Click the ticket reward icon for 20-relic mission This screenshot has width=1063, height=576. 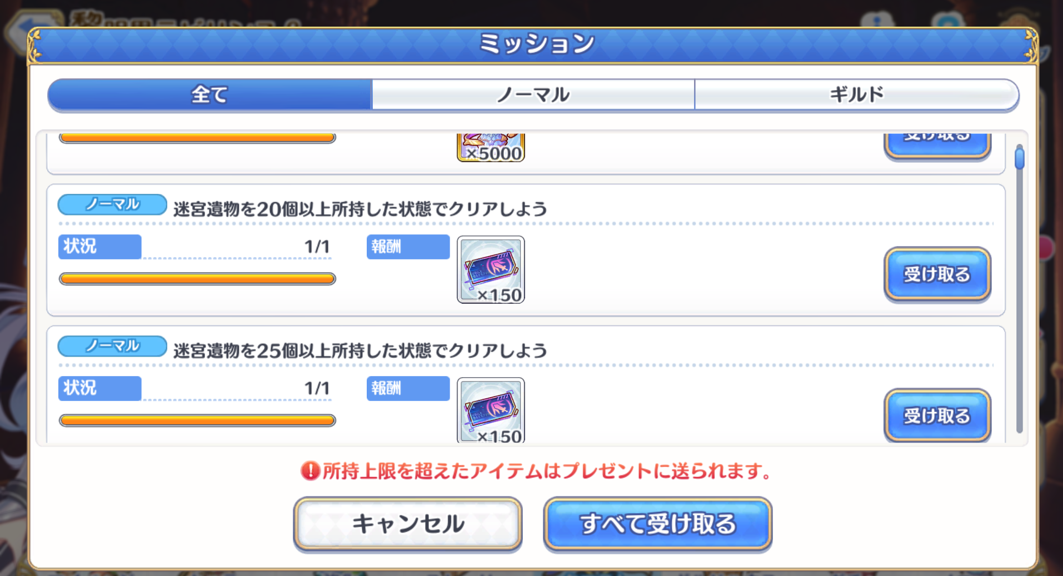(491, 269)
